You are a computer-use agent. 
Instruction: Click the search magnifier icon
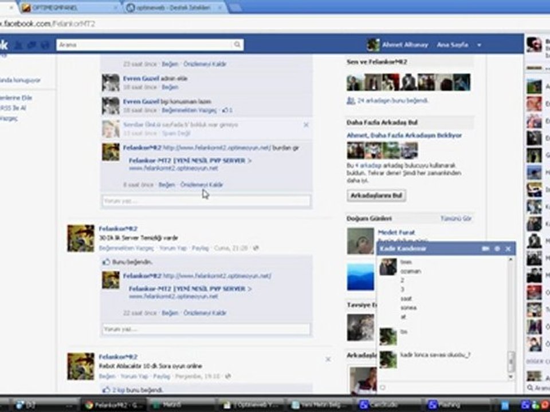(237, 45)
